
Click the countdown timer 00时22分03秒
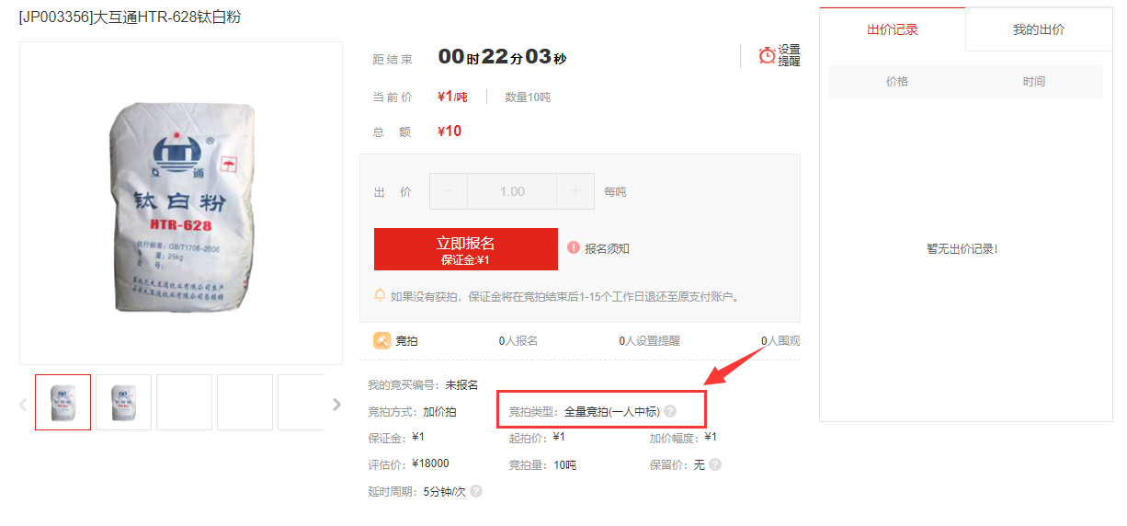pos(502,57)
